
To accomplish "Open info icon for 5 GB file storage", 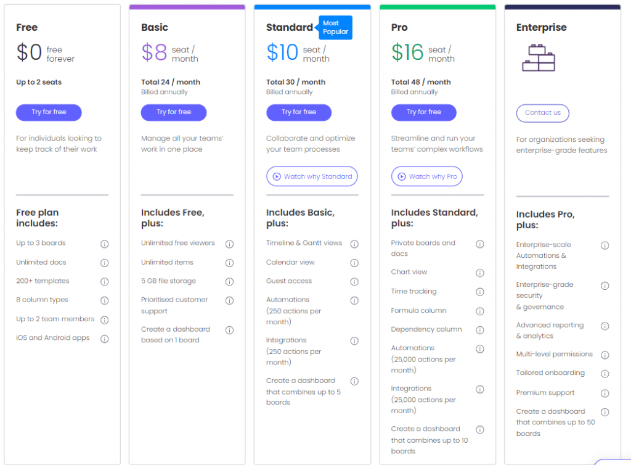I will tap(229, 281).
